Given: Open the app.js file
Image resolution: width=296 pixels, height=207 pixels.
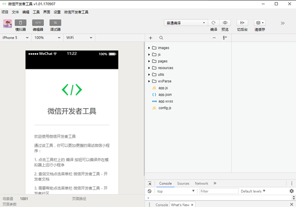Looking at the screenshot, I should click(163, 88).
